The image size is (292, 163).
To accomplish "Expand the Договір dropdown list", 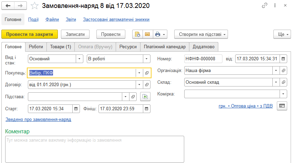I will point(139,84).
